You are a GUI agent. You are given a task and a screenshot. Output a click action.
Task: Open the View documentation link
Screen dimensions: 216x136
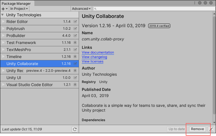[x=98, y=52]
